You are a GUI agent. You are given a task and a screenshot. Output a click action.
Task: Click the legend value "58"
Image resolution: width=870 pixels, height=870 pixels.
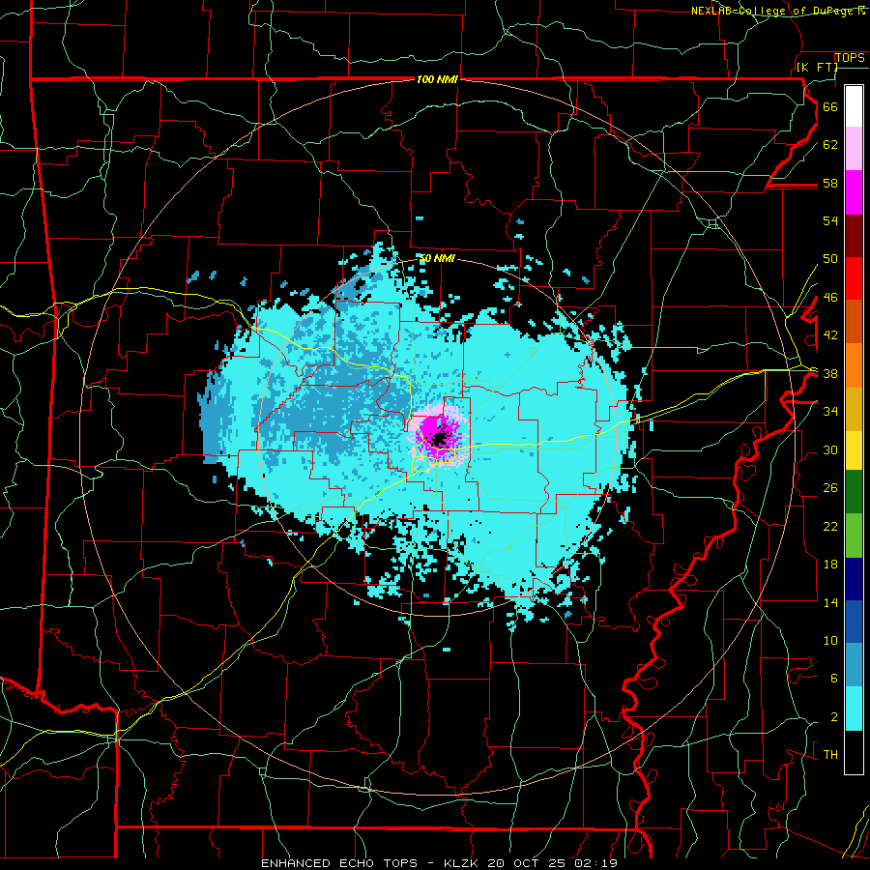(830, 183)
